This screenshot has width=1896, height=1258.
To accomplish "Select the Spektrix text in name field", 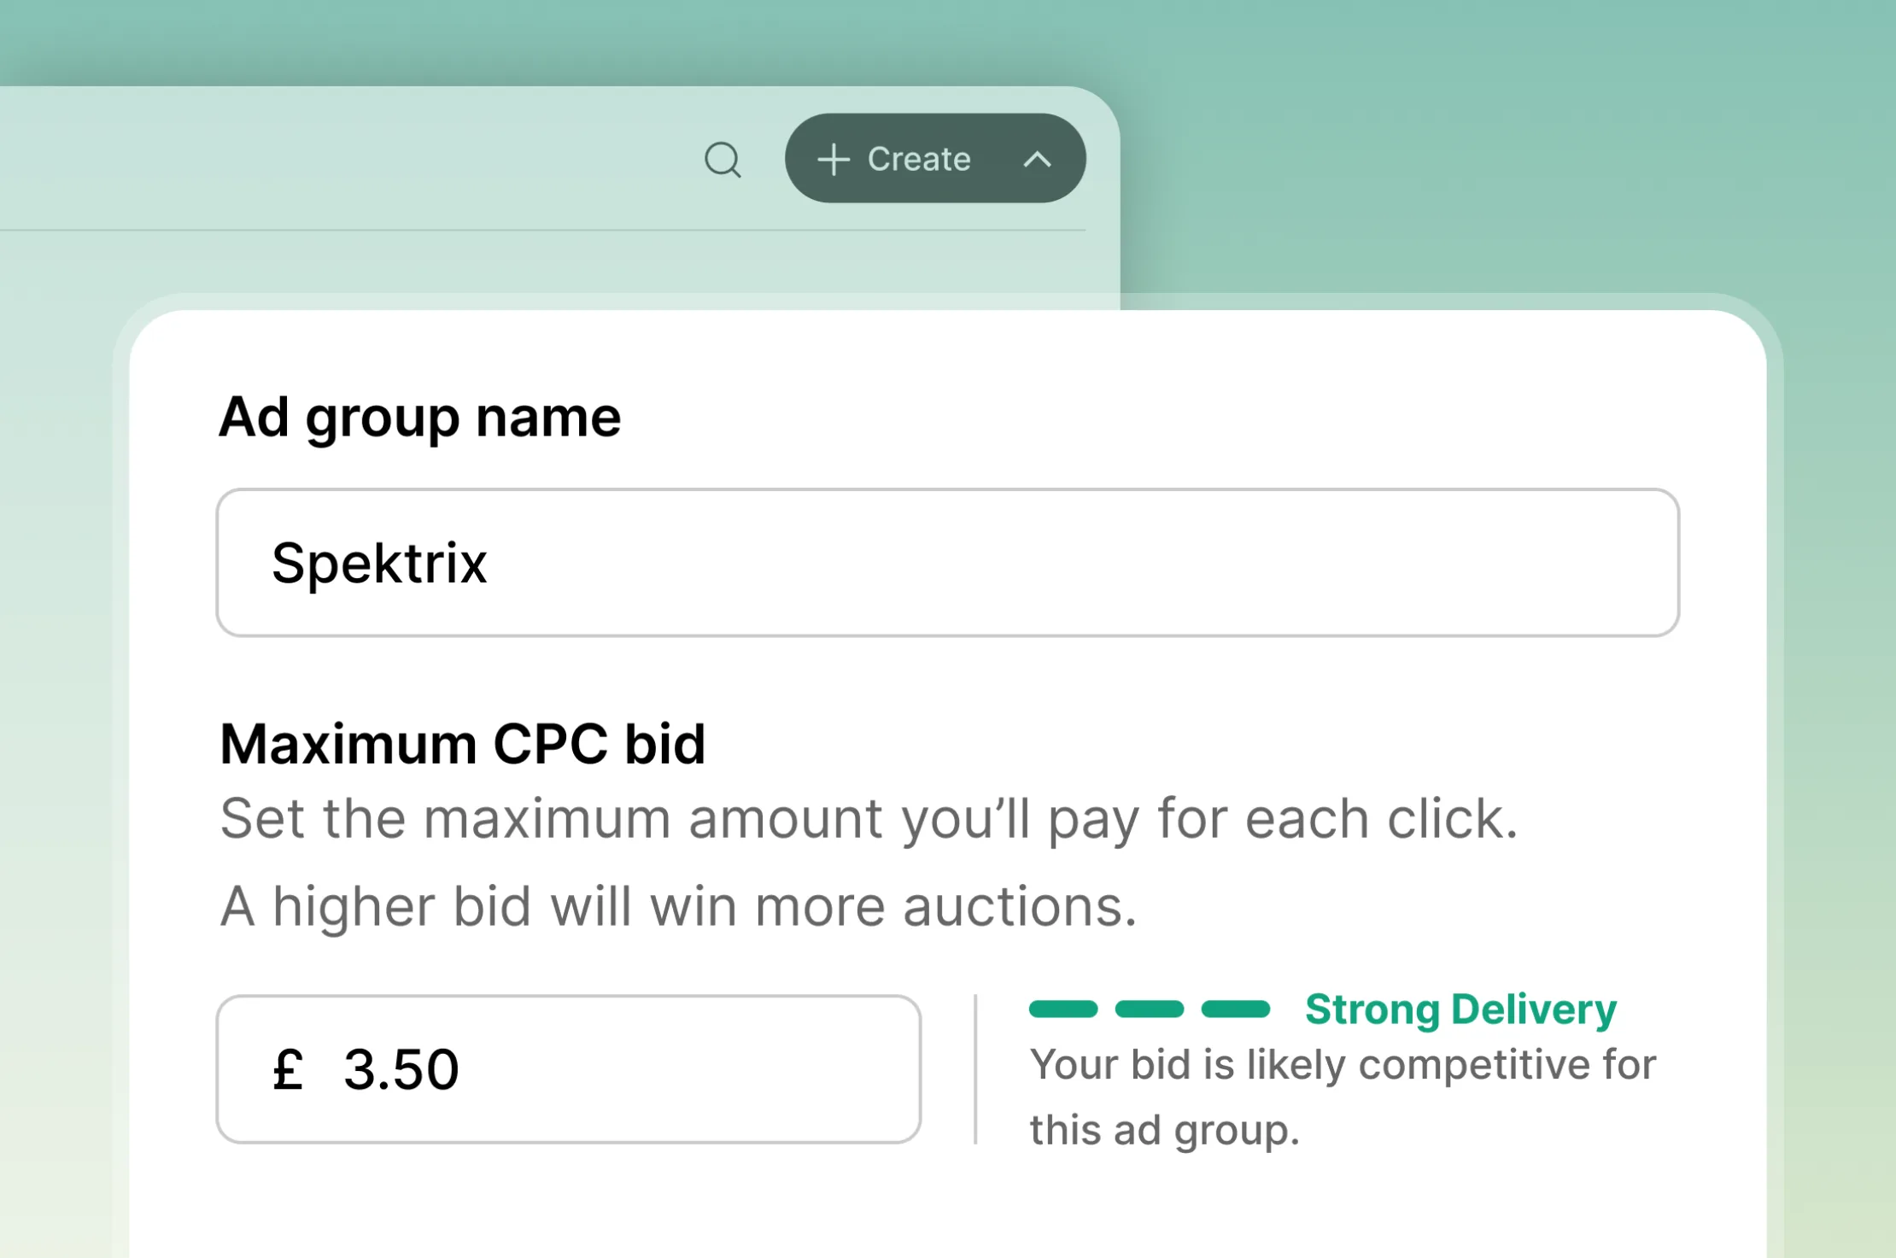I will 379,564.
